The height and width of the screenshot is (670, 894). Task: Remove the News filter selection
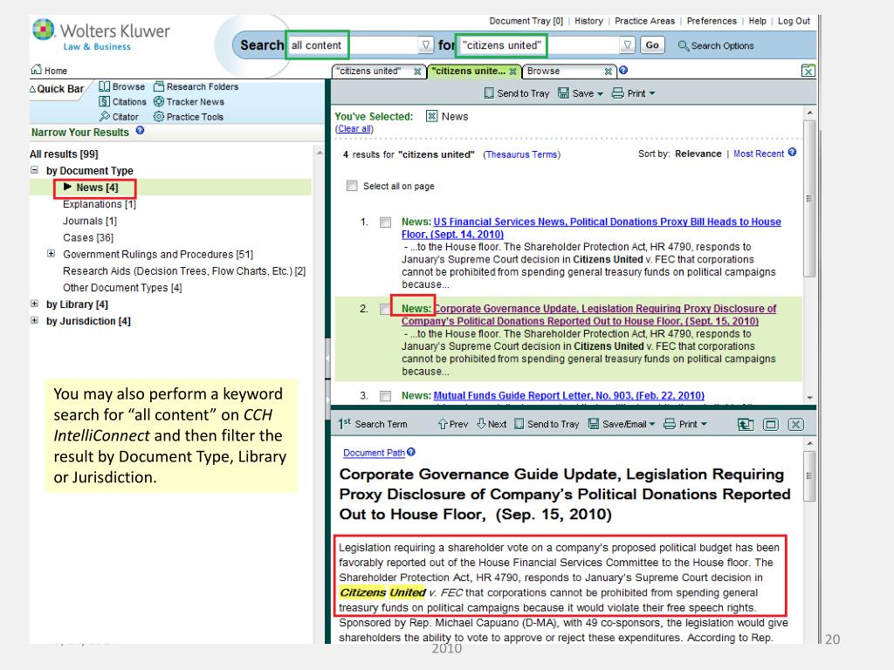pos(432,116)
